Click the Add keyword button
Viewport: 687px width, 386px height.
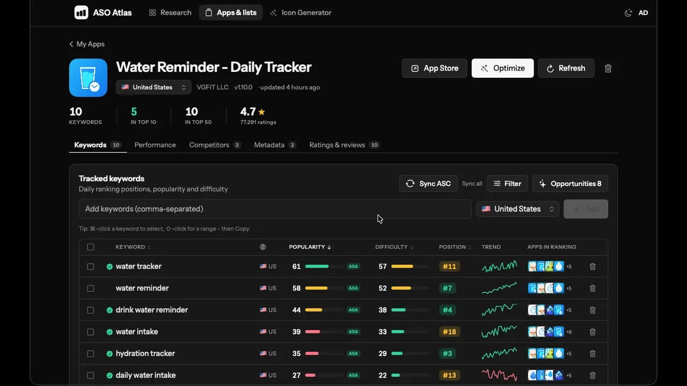(586, 209)
